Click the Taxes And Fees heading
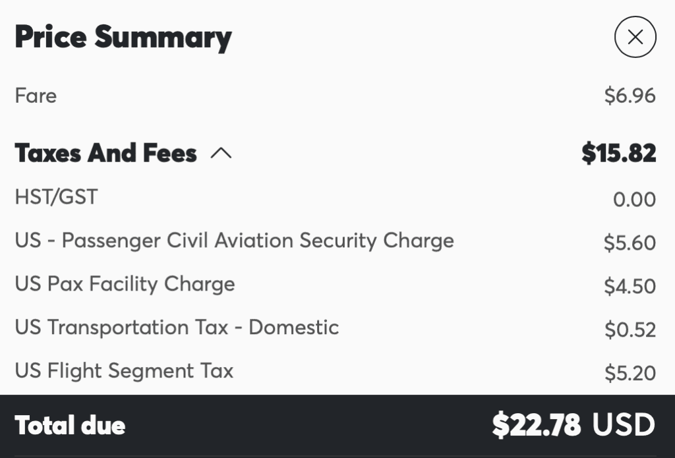The image size is (675, 458). (x=105, y=154)
